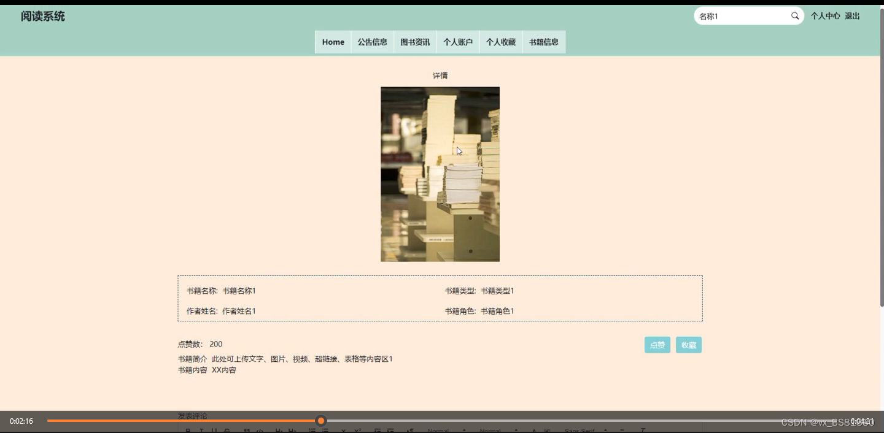Click the like count 200
The height and width of the screenshot is (433, 884).
click(x=216, y=344)
